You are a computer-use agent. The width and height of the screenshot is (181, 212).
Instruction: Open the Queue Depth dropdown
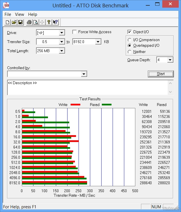170,60
